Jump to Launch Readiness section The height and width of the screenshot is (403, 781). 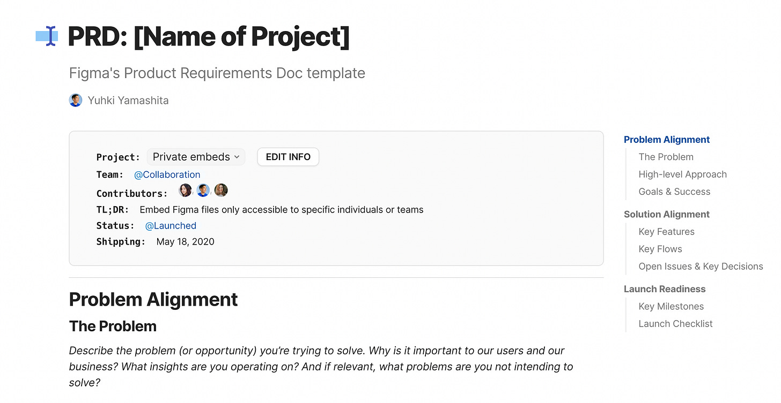665,289
